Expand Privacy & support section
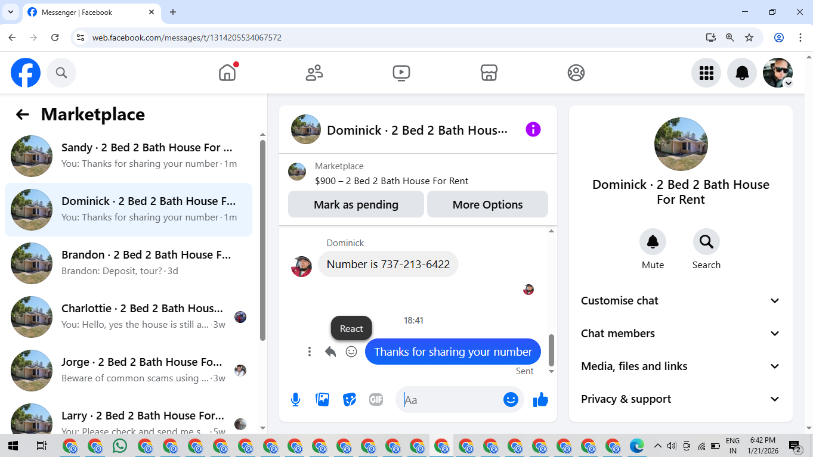The width and height of the screenshot is (813, 457). pos(681,399)
